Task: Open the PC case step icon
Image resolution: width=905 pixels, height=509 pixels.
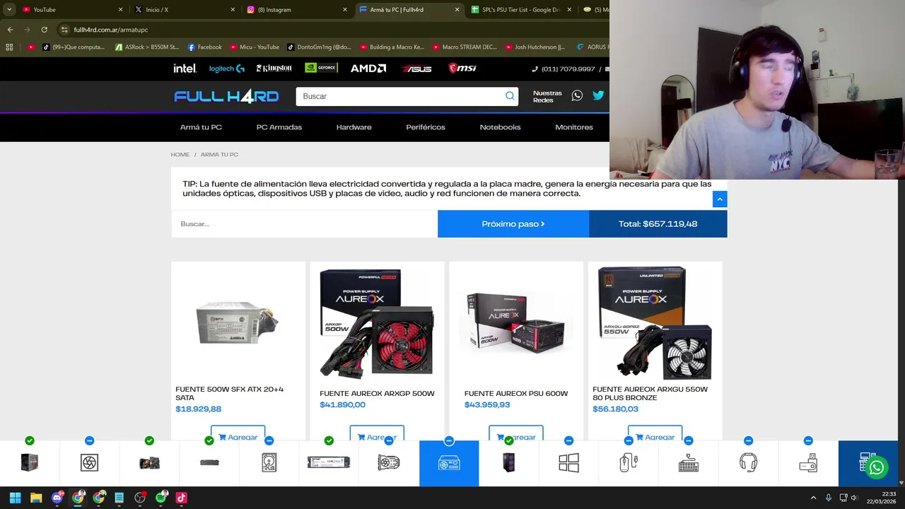Action: point(508,463)
